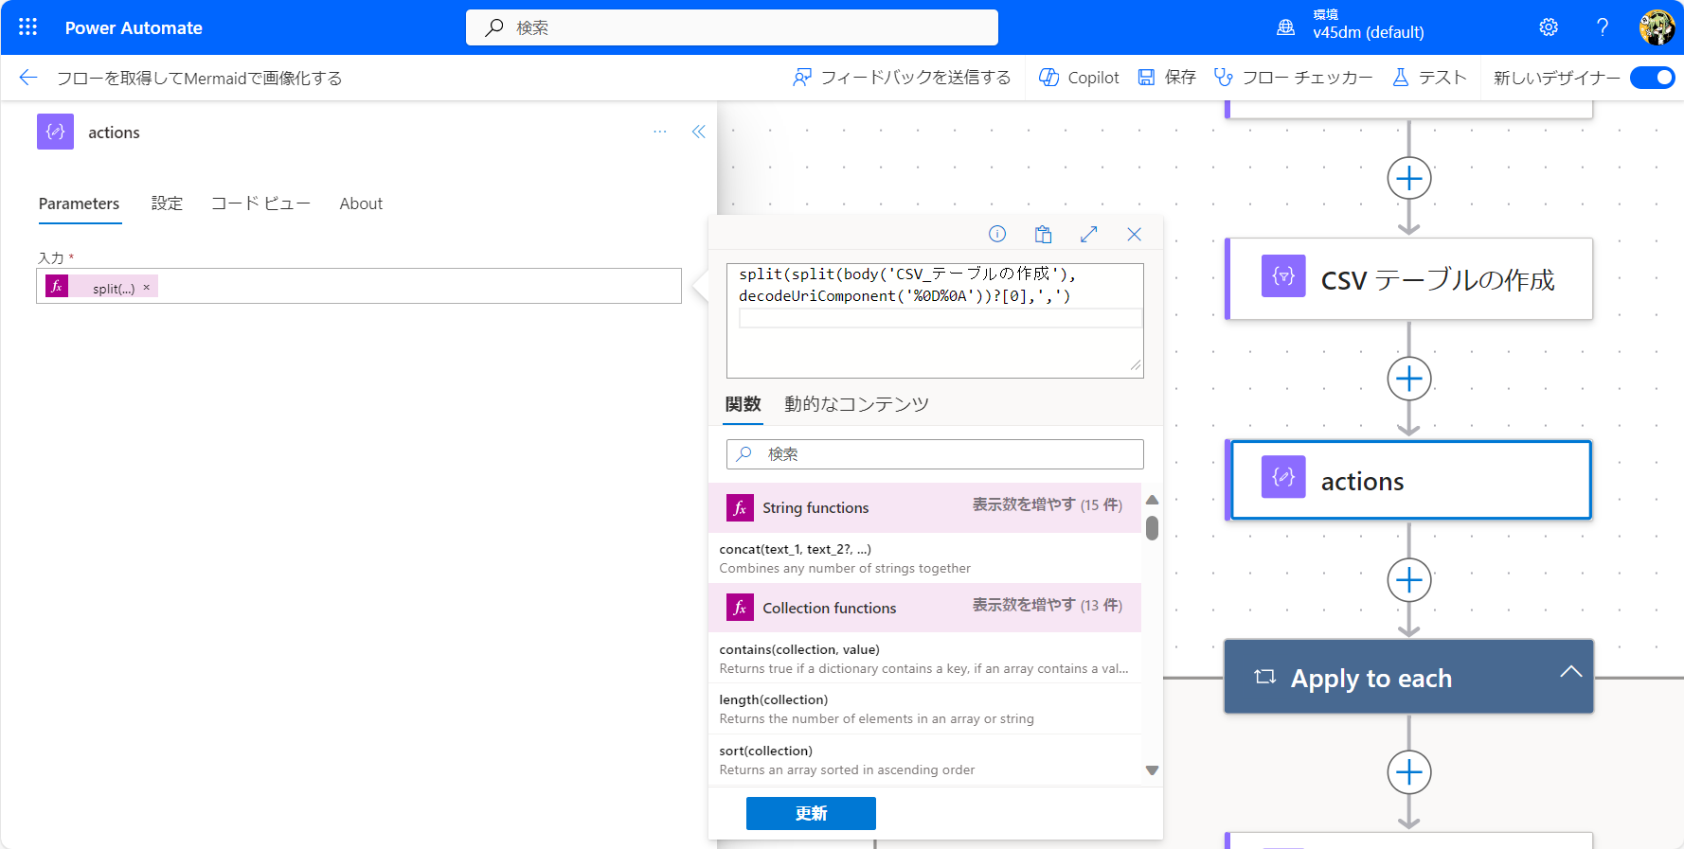Add a step inside Apply to each
Screen dimensions: 1684x849
pos(1409,772)
